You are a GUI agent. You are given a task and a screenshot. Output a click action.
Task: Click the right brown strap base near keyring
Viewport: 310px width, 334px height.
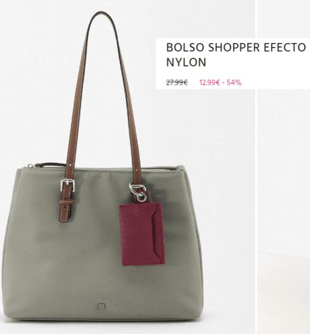(137, 173)
